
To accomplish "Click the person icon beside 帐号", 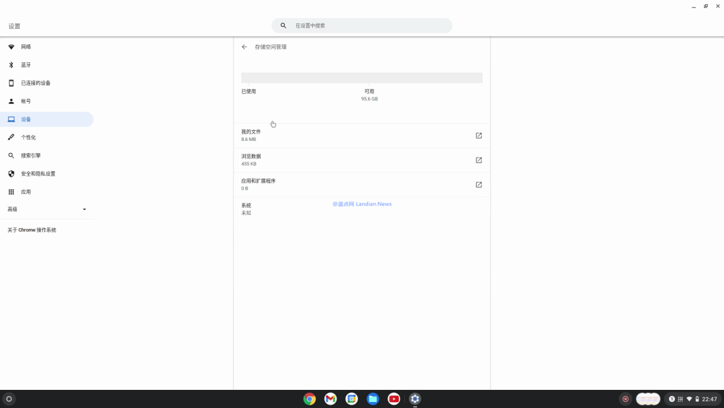I will pos(11,101).
